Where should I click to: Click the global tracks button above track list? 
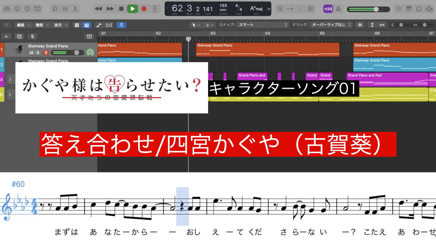coord(89,36)
